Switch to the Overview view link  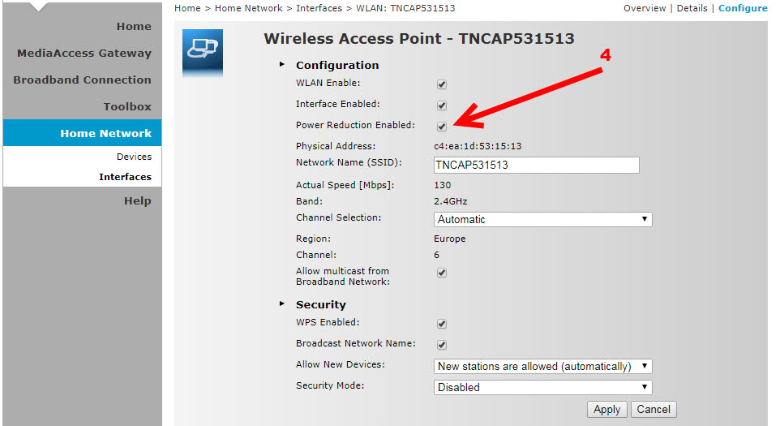click(645, 8)
